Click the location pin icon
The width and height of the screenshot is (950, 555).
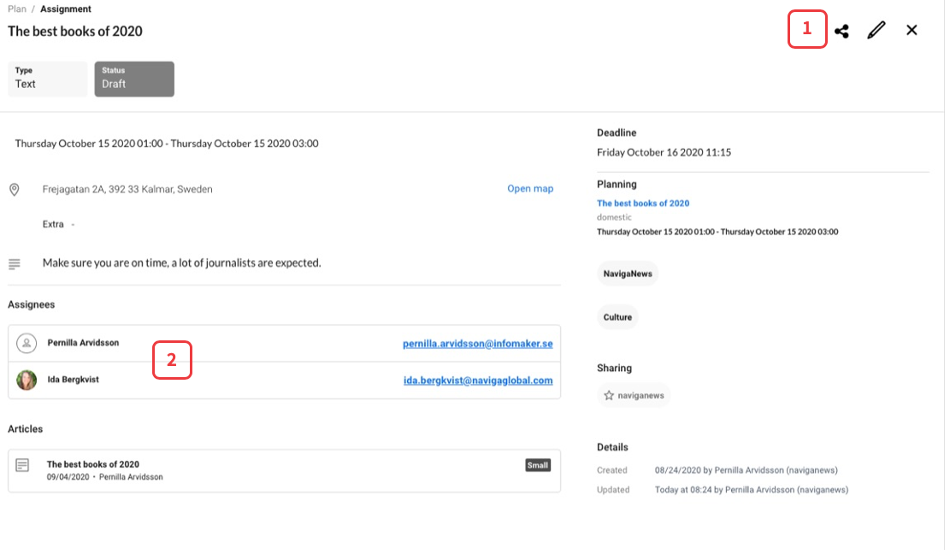coord(15,189)
